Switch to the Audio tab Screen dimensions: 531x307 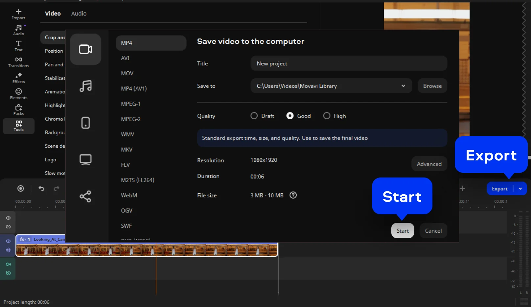pos(79,13)
